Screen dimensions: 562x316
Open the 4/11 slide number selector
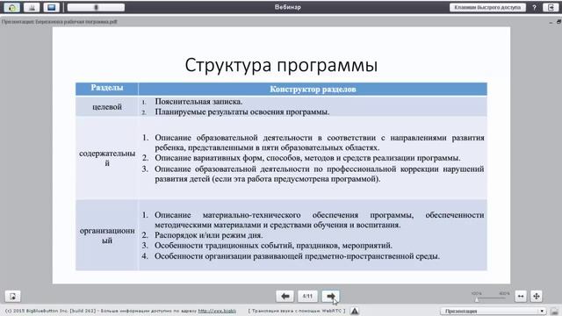click(307, 296)
